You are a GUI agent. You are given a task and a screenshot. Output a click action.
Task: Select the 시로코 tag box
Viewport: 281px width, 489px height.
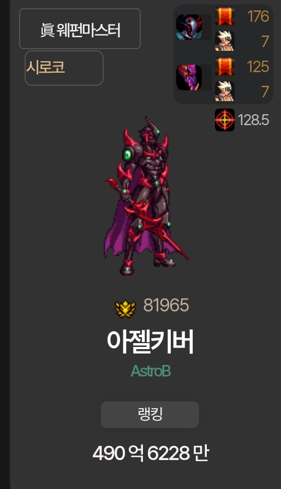click(64, 68)
